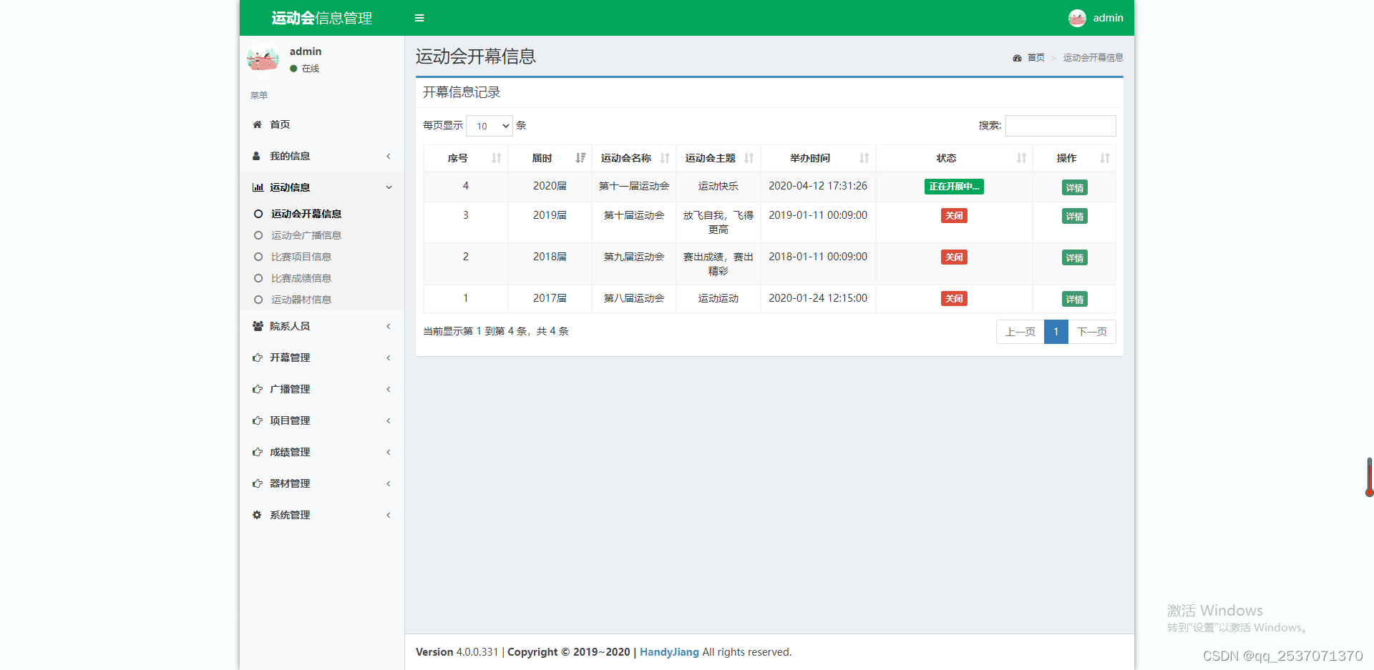Viewport: 1374px width, 670px height.
Task: Click the 运动会信息管理 header logo
Action: [x=322, y=18]
